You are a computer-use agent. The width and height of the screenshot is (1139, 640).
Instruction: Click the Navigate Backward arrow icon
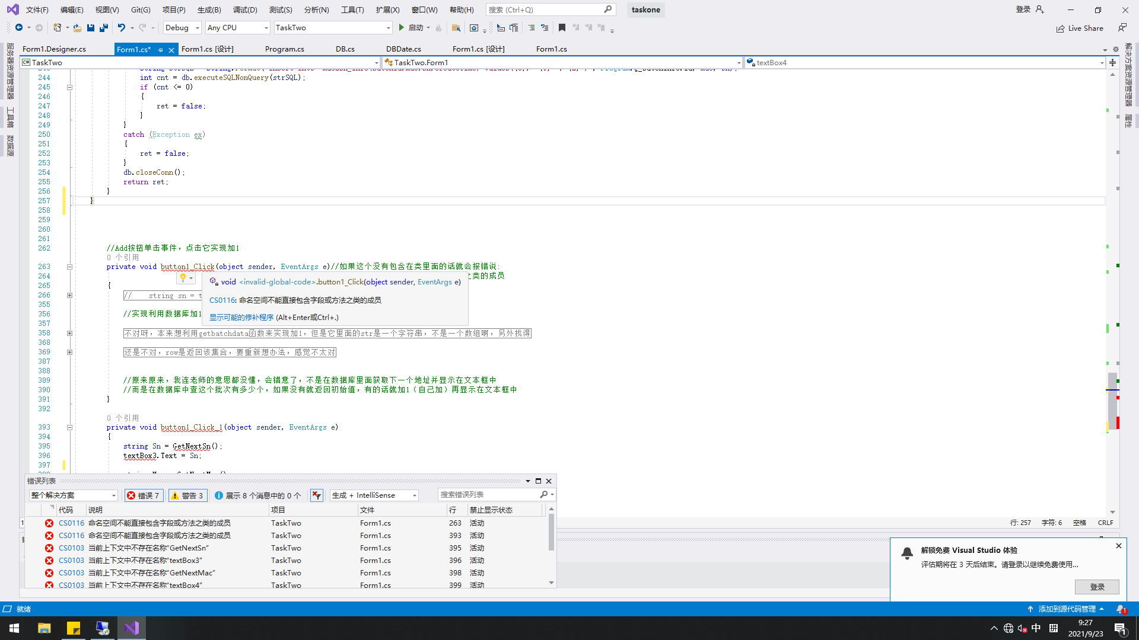18,27
